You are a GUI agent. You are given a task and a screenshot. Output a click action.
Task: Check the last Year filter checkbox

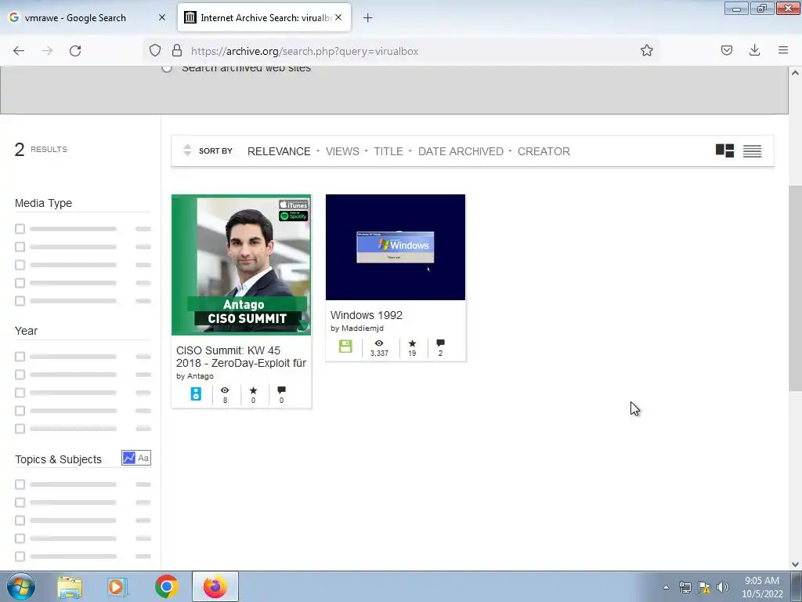[x=20, y=429]
